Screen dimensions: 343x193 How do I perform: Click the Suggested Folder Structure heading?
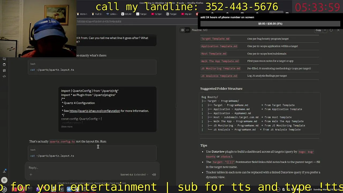pos(221,88)
